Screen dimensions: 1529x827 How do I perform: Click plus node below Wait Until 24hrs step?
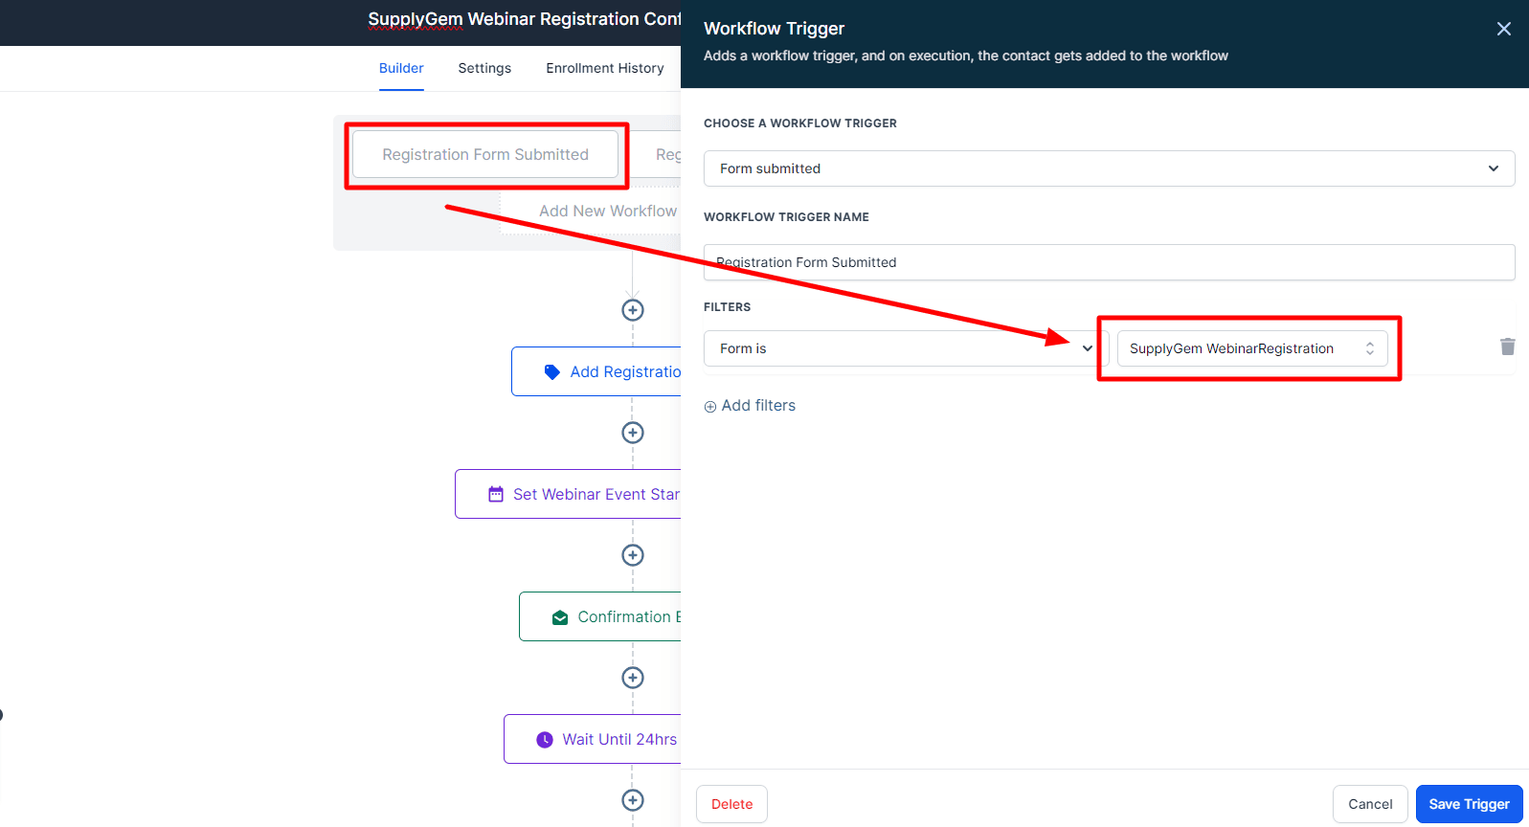coord(633,800)
